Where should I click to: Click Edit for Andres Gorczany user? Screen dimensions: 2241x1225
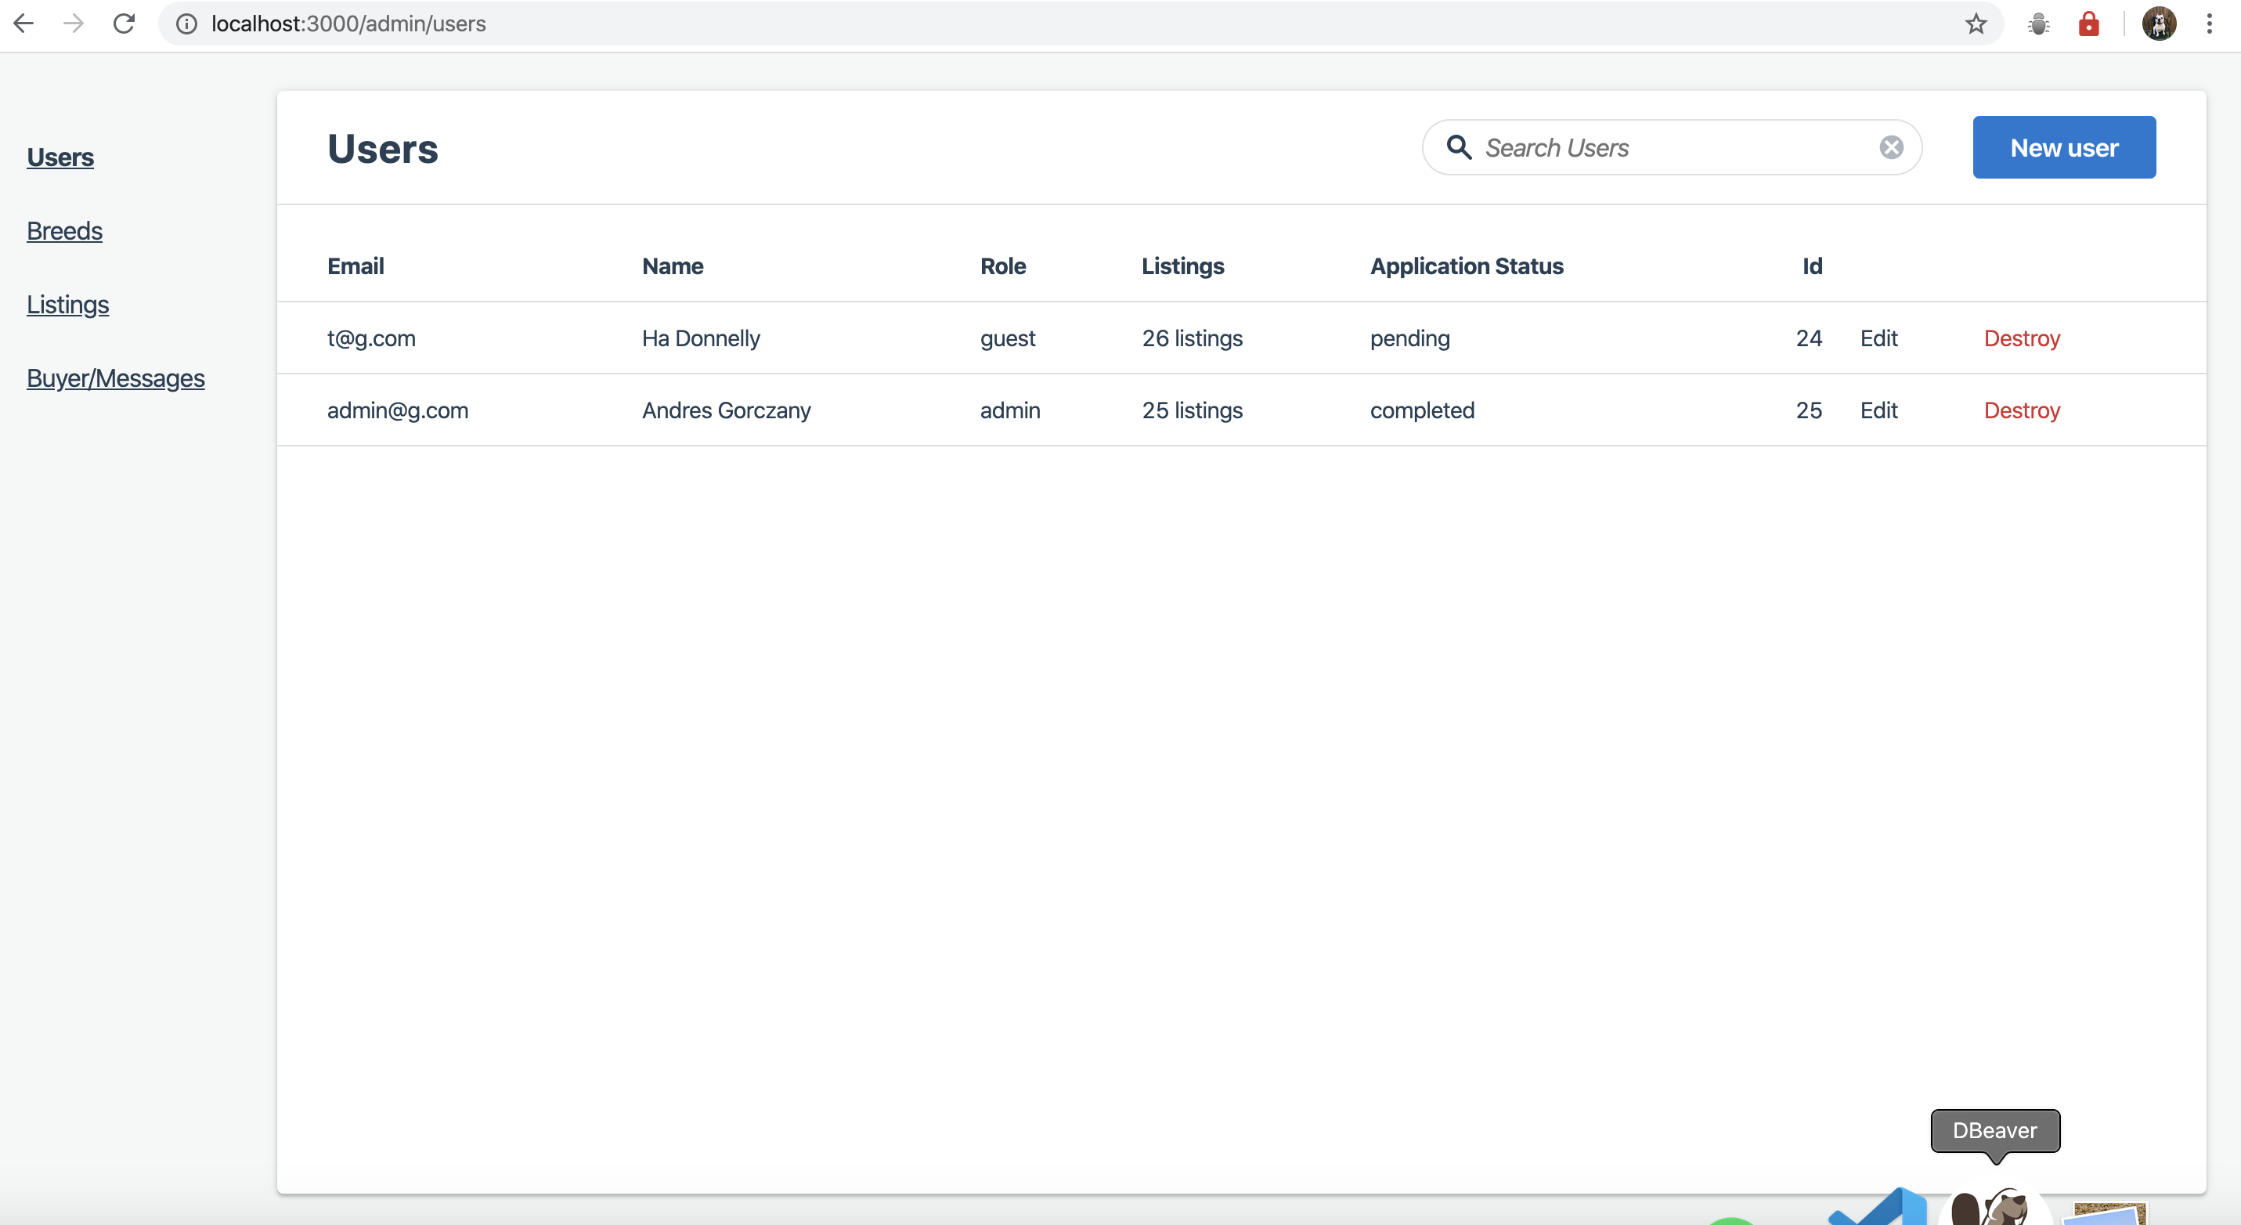pos(1878,409)
